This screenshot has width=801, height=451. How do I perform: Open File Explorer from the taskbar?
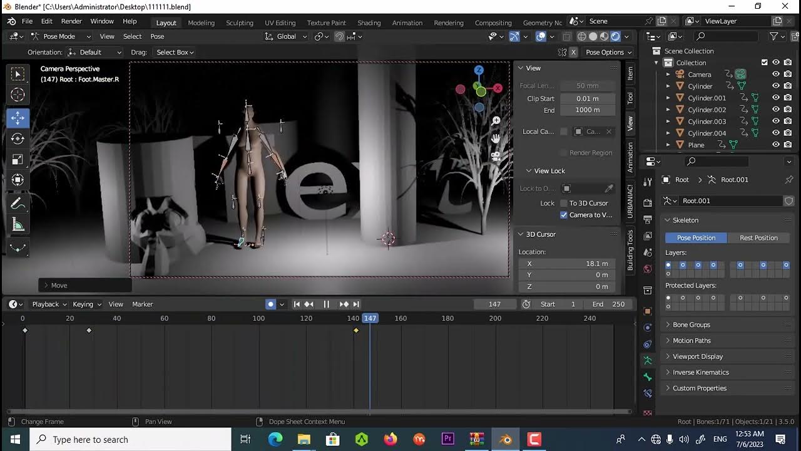304,439
